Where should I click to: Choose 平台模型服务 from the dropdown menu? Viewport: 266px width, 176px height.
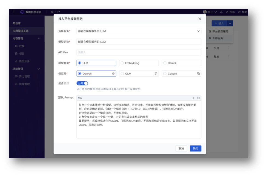point(219,31)
